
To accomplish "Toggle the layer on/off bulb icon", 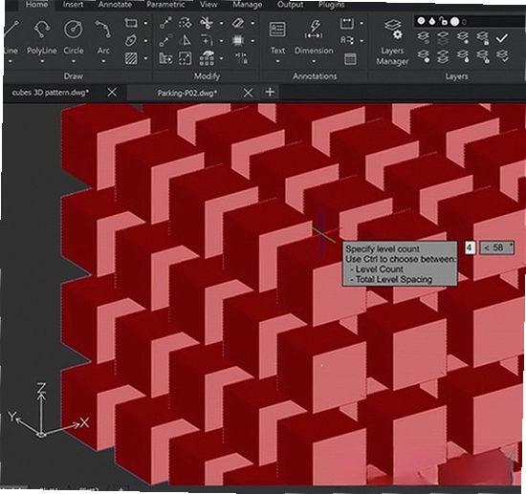I will 421,21.
